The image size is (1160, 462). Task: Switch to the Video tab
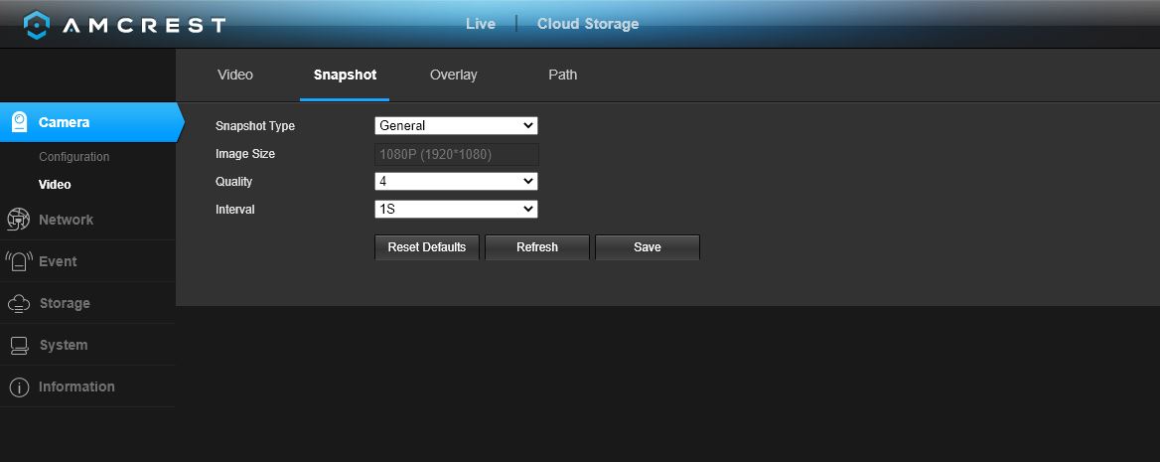click(x=235, y=75)
